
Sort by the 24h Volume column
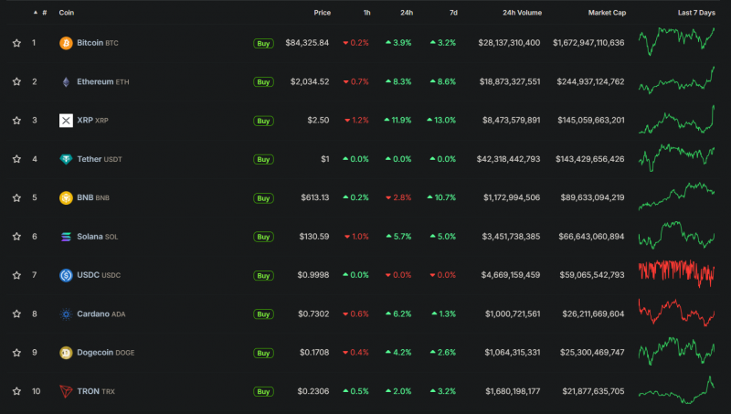pyautogui.click(x=522, y=13)
